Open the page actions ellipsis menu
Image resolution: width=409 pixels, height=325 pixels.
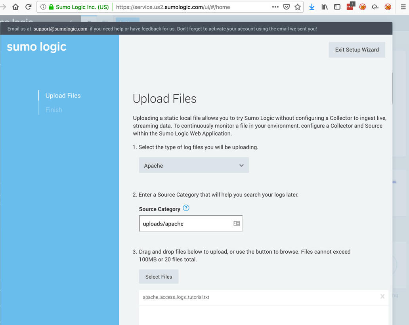click(x=275, y=7)
